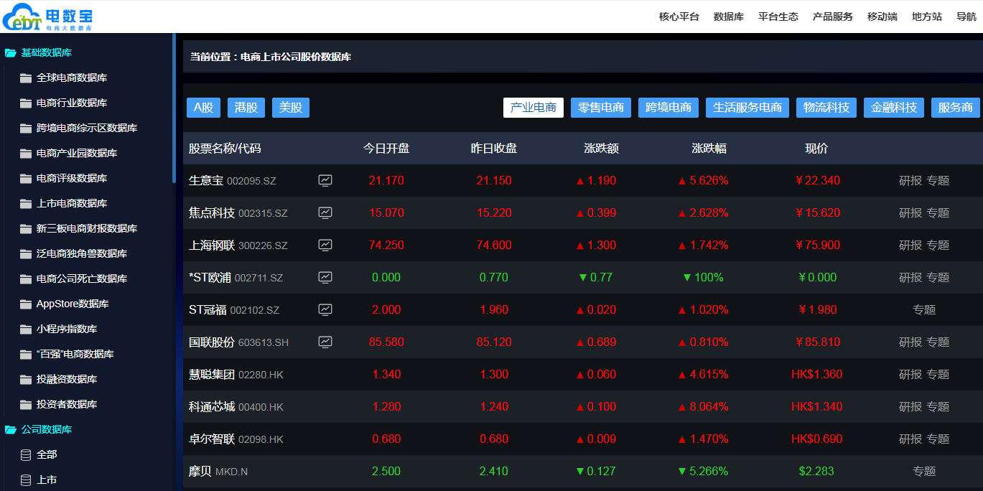Switch to the 跨境电商 category tab
This screenshot has width=983, height=491.
pyautogui.click(x=668, y=108)
